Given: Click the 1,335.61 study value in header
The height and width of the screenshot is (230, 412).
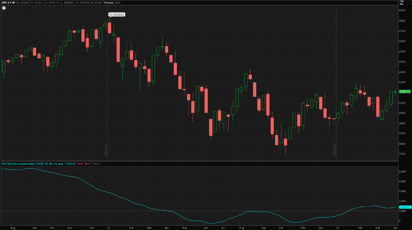Looking at the screenshot, I should click(70, 164).
